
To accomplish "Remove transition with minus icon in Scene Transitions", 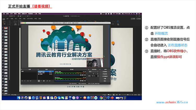I will (x=95, y=74).
